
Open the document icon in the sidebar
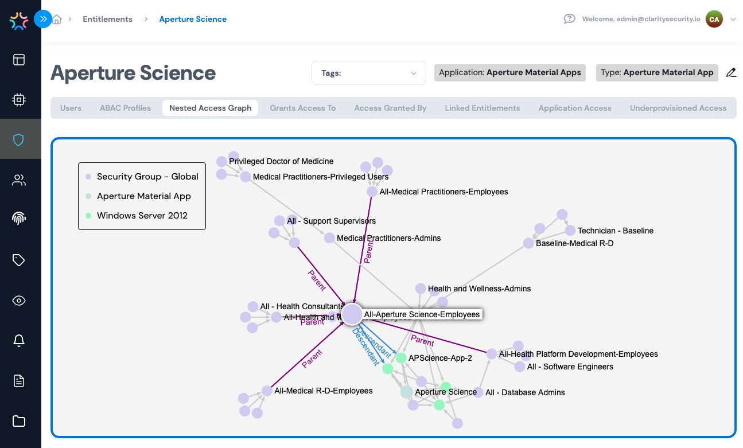[x=20, y=380]
